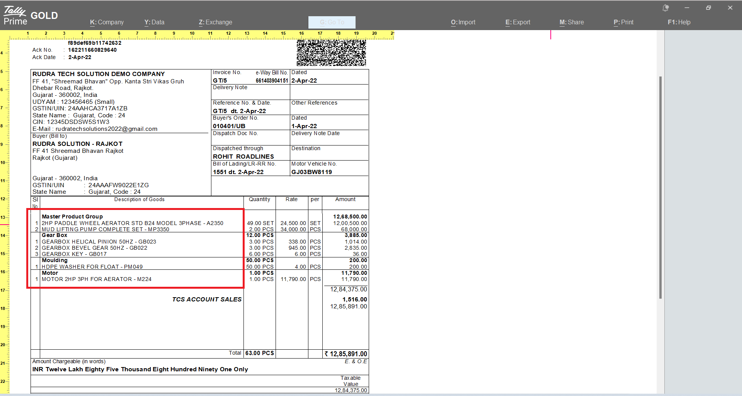Click P: Print in top bar

point(623,22)
